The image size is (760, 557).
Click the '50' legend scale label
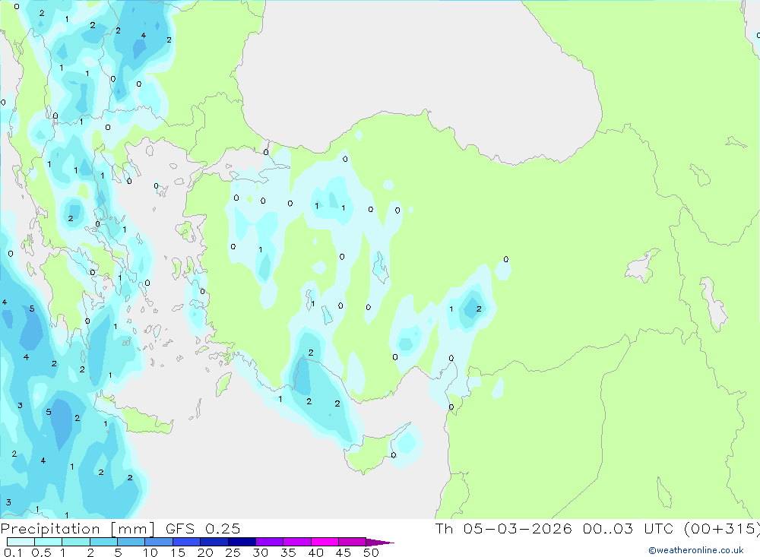tap(372, 552)
